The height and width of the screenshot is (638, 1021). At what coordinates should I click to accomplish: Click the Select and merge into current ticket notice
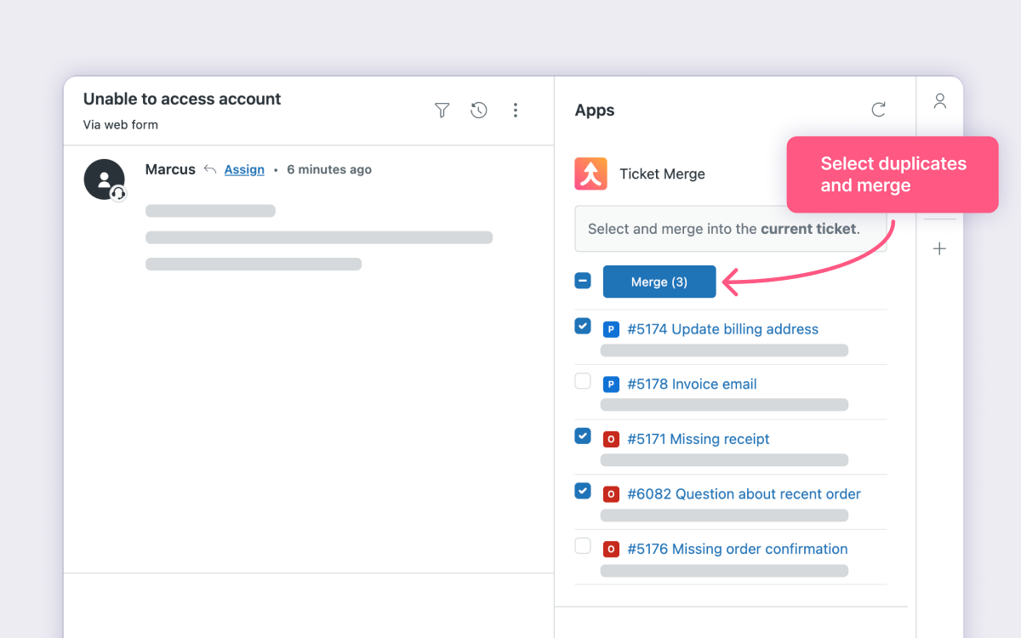click(731, 229)
